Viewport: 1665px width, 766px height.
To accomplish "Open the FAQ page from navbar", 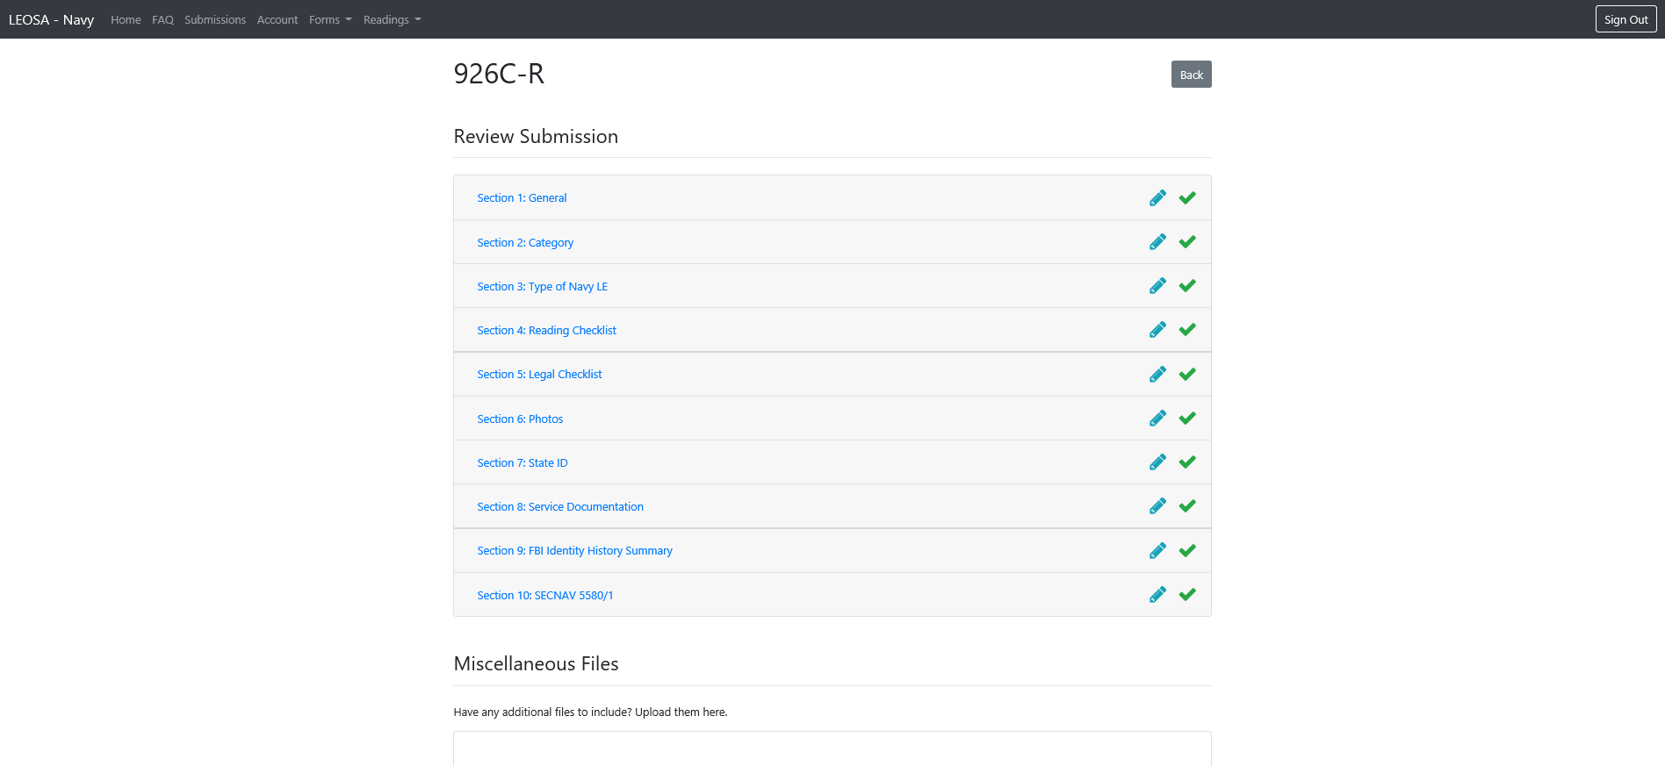I will [162, 20].
